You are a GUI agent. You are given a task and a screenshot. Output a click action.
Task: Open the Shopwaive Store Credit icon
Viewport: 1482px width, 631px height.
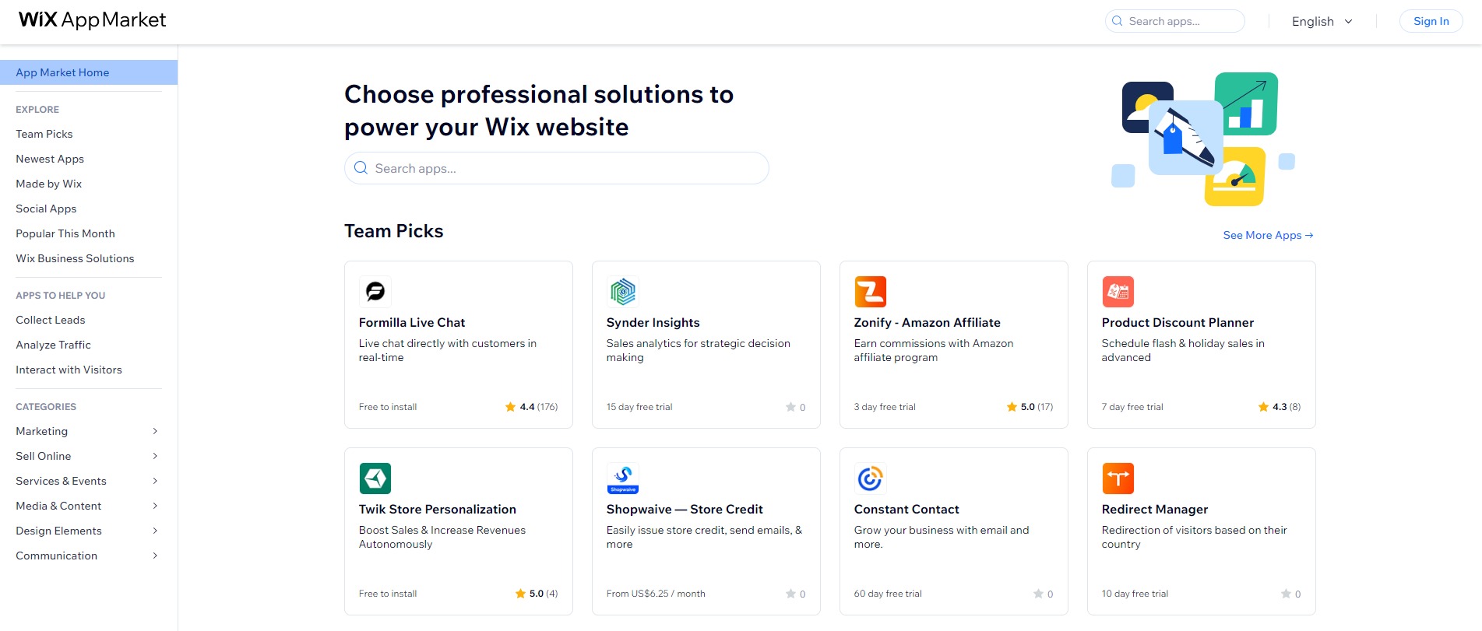coord(623,479)
